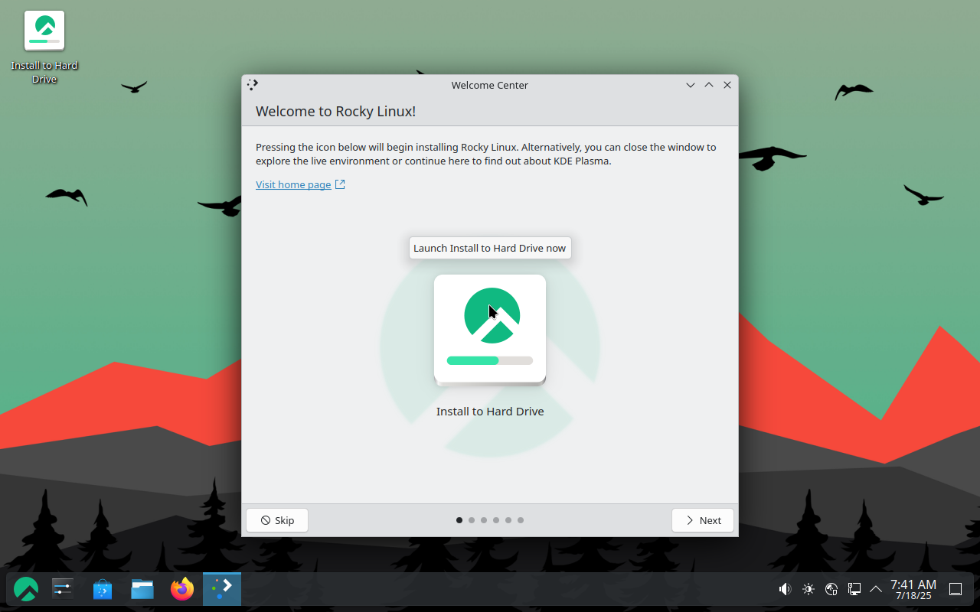Click the "Install to Hard Drive" caption under the large icon
Image resolution: width=980 pixels, height=612 pixels.
tap(490, 412)
